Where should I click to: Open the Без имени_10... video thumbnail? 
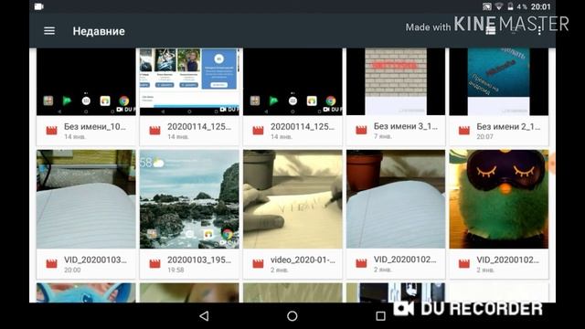(x=86, y=81)
